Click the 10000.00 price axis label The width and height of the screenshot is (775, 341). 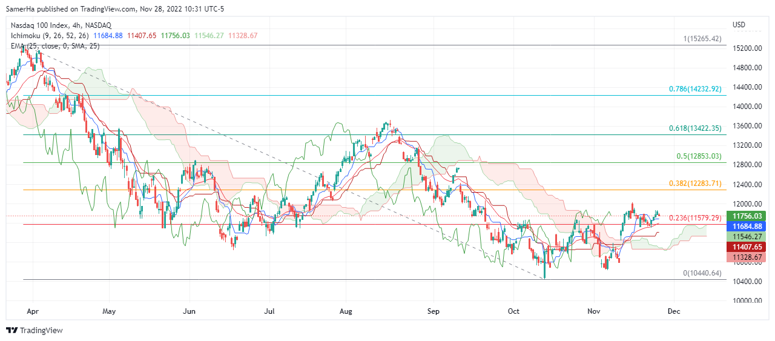(745, 300)
